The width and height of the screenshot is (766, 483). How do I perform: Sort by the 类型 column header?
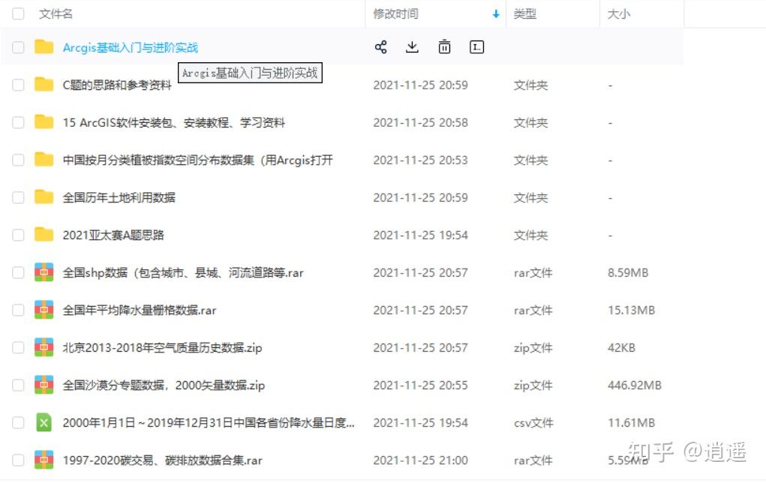click(524, 14)
